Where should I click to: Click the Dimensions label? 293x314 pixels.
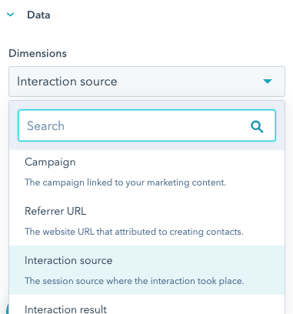tap(38, 53)
